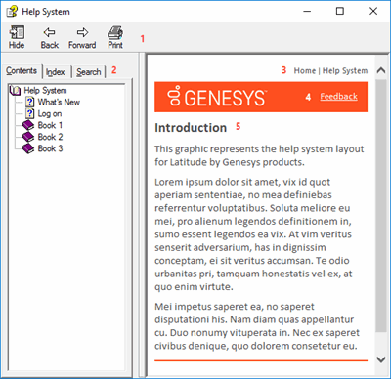Click the purple book icon beside Book 1
Viewport: 391px width, 379px height.
click(x=28, y=125)
